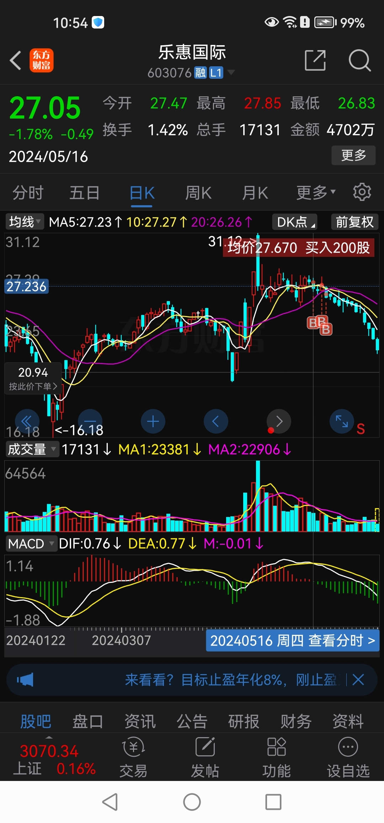Expand 更多 chart period dropdown

point(316,193)
